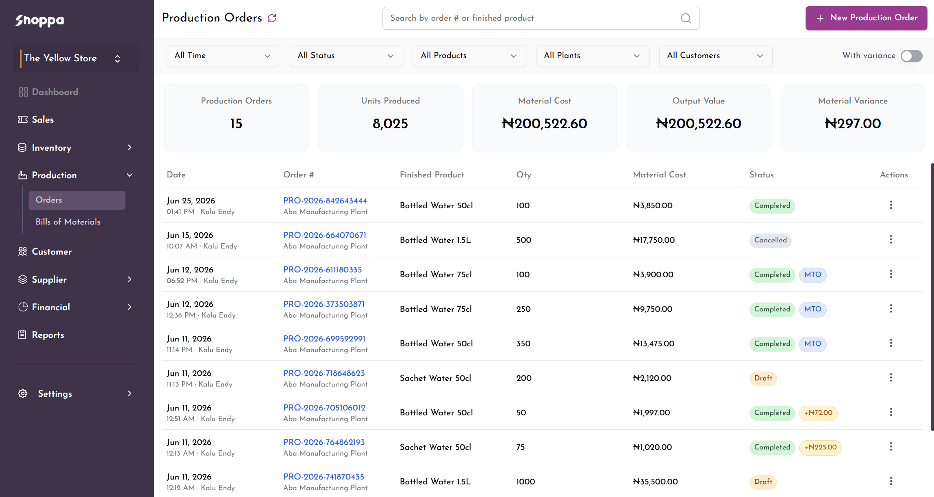Open actions menu for PRO-2026-842643444
Viewport: 934px width, 497px height.
891,205
